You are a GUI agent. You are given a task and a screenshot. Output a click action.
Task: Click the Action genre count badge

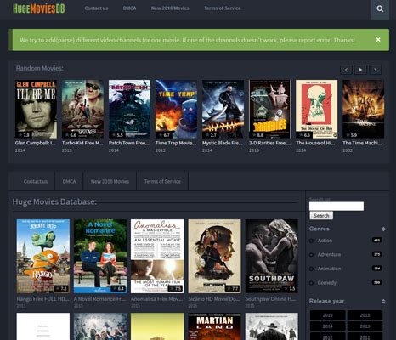click(377, 241)
